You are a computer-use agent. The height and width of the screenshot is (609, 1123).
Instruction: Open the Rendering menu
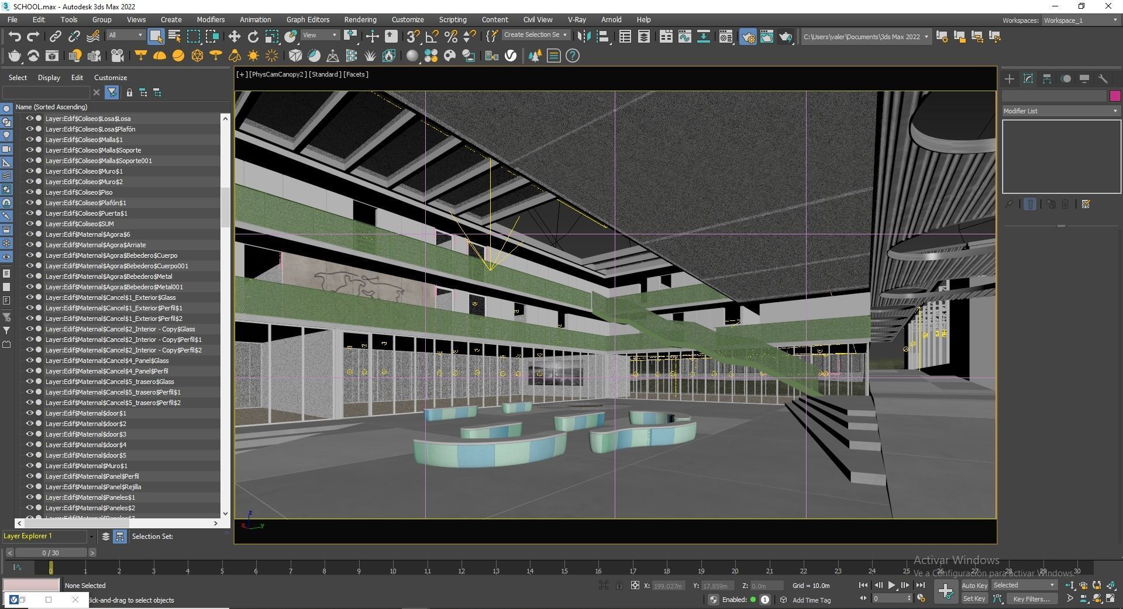[x=360, y=20]
